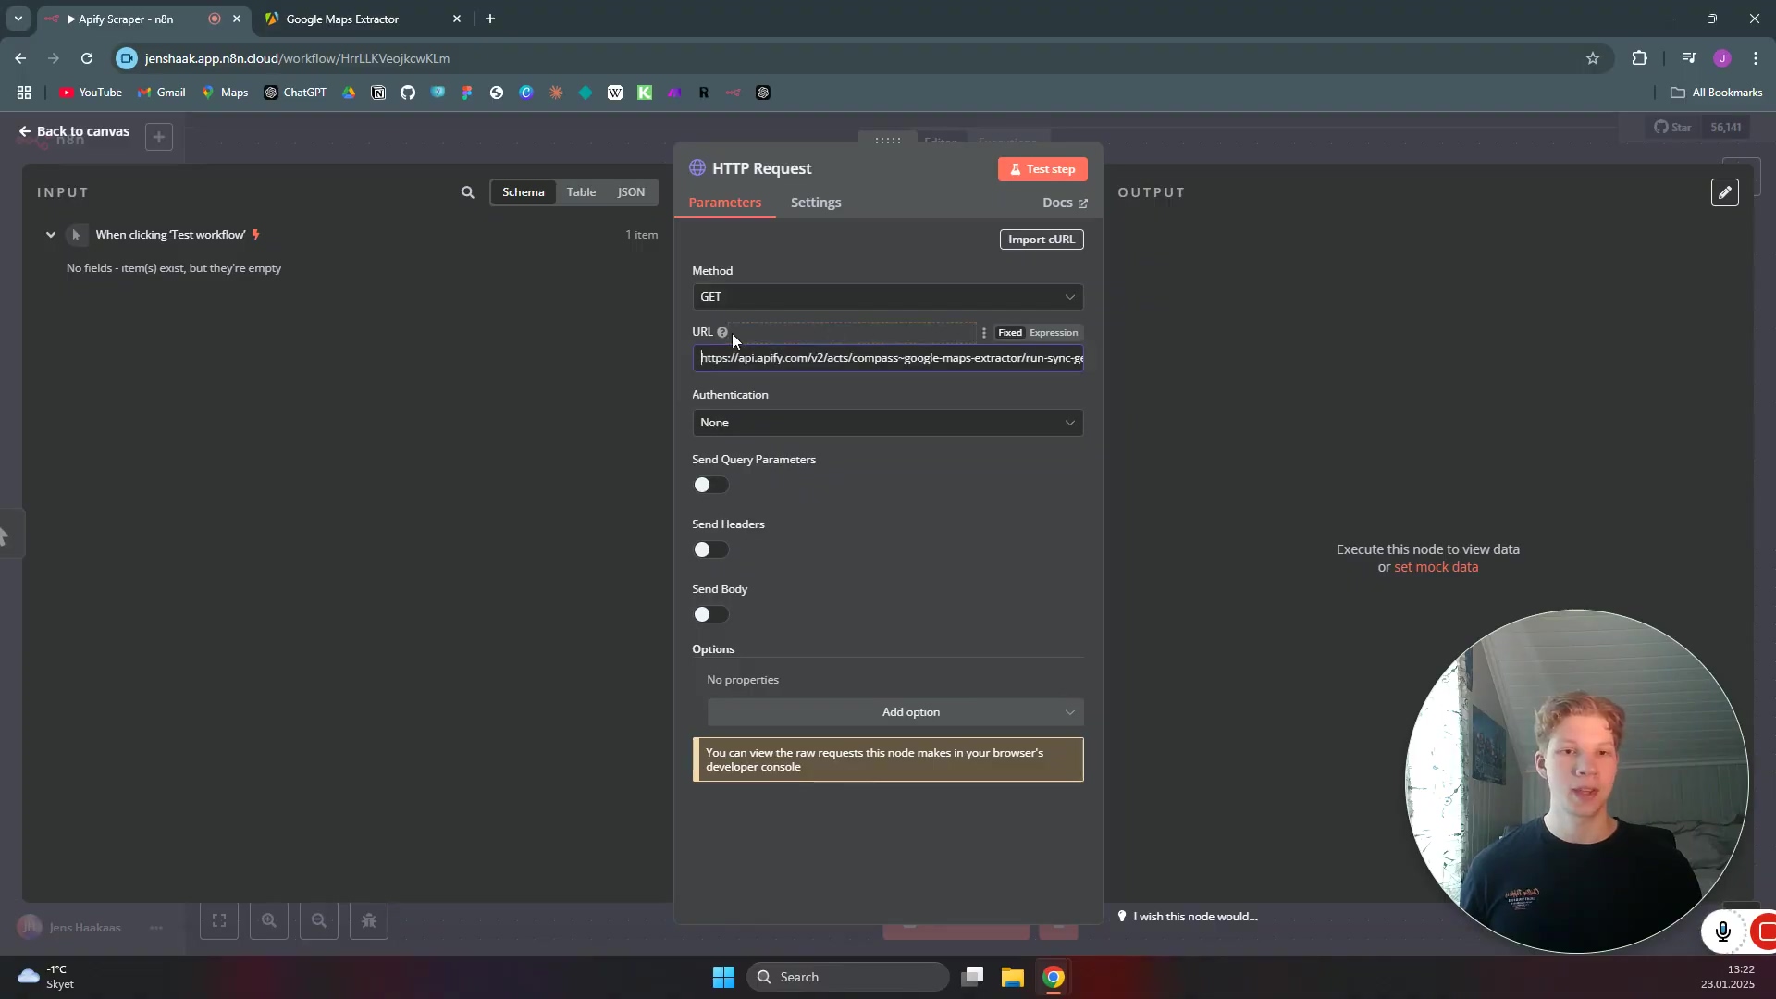Open the Google Drive bookmark icon
Image resolution: width=1776 pixels, height=999 pixels.
point(349,92)
